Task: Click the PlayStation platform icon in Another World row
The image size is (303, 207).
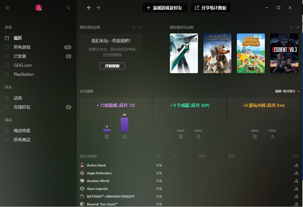Action: pos(296,181)
